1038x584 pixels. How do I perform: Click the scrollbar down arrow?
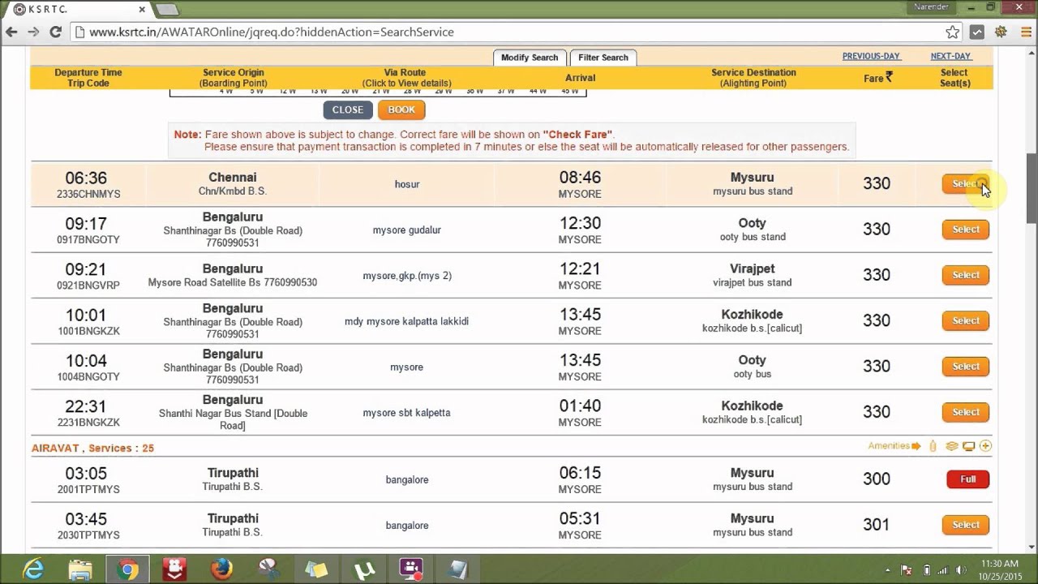[1032, 547]
